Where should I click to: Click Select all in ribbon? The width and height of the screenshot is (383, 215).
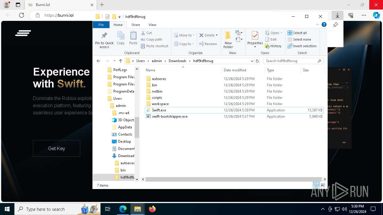coord(297,33)
